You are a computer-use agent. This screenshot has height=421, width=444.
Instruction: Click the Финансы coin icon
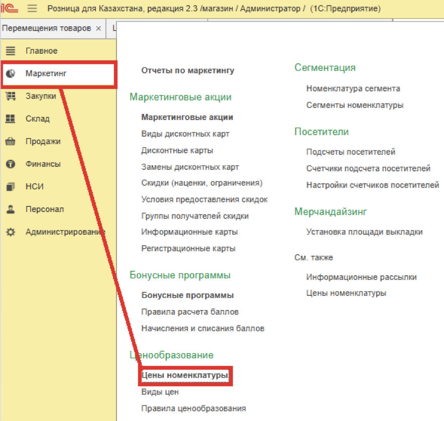click(x=11, y=164)
